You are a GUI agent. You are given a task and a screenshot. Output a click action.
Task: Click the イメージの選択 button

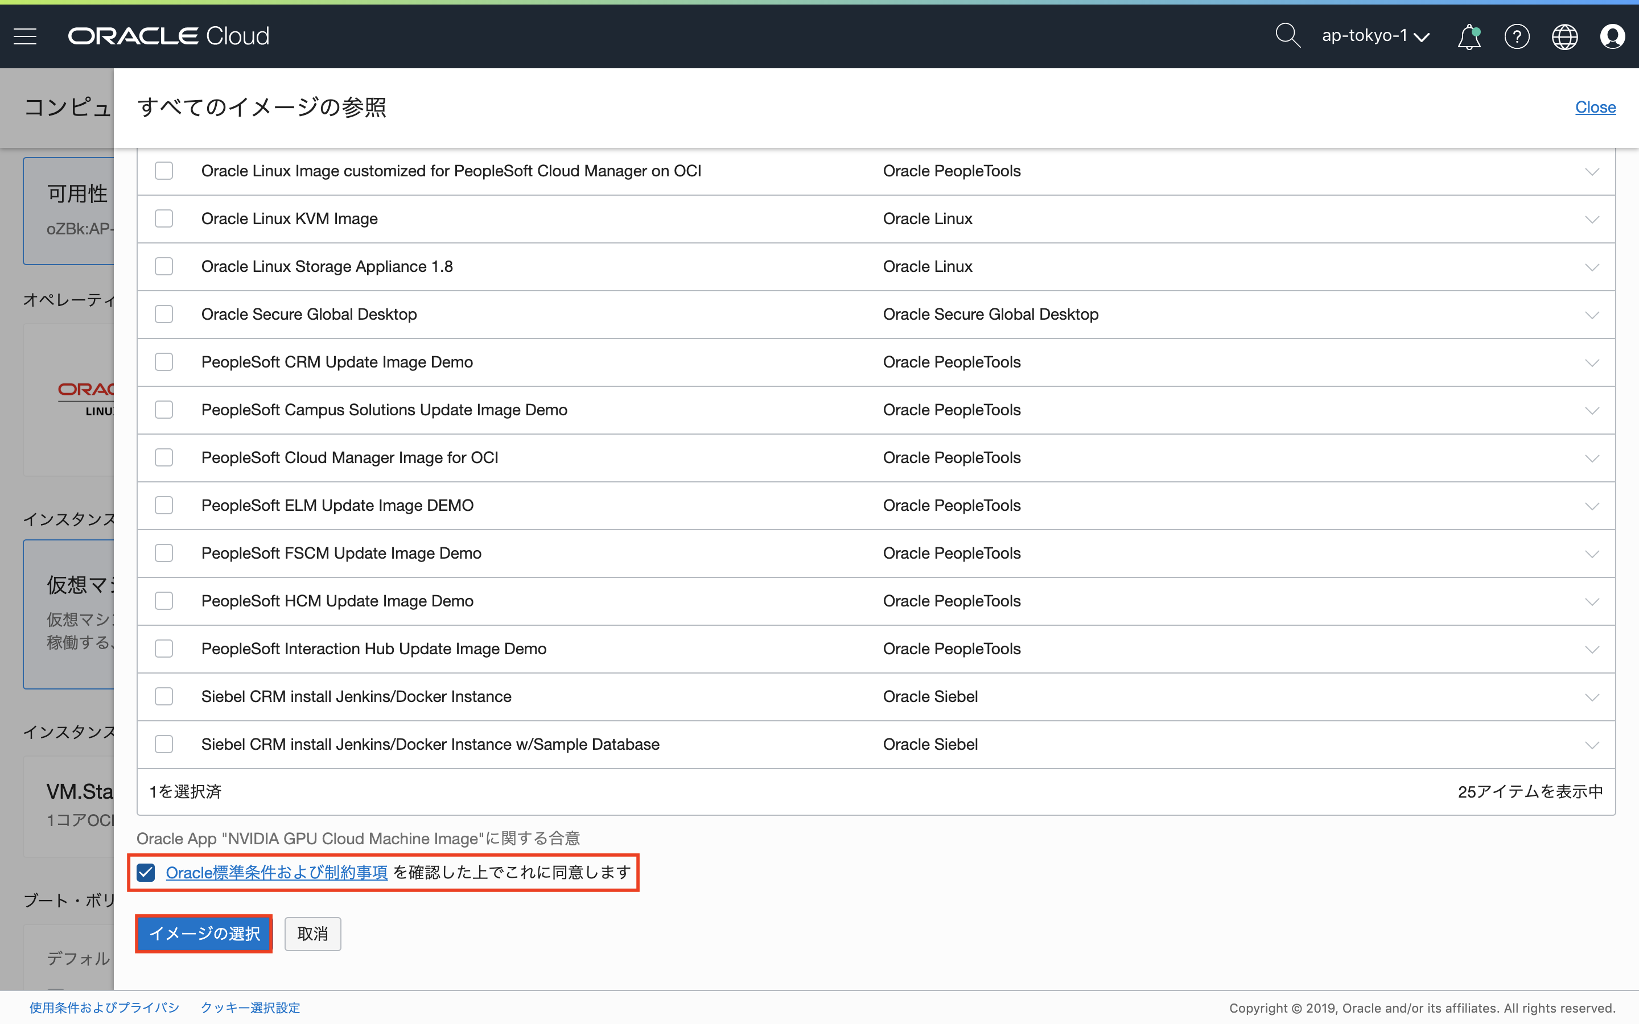click(204, 934)
